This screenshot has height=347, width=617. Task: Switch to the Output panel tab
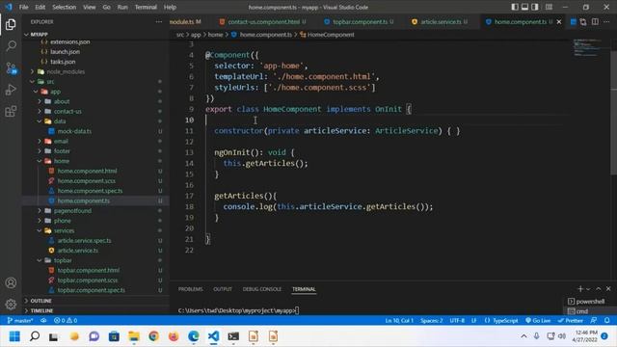223,289
